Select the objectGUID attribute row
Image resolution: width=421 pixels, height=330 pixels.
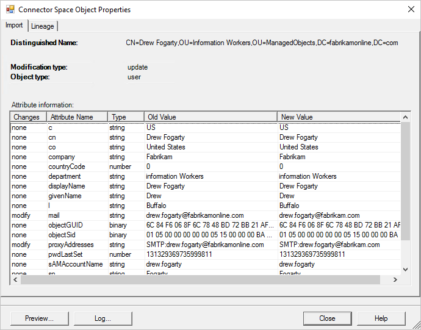click(x=67, y=225)
